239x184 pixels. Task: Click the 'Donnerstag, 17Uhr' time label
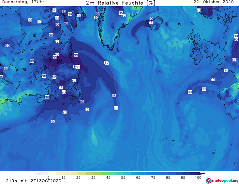tap(23, 2)
